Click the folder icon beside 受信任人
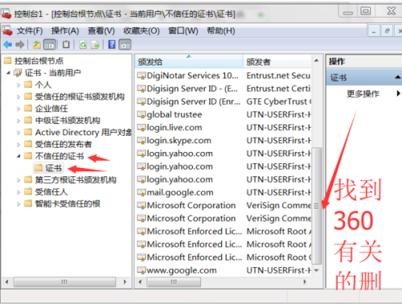402x304 pixels. point(28,191)
